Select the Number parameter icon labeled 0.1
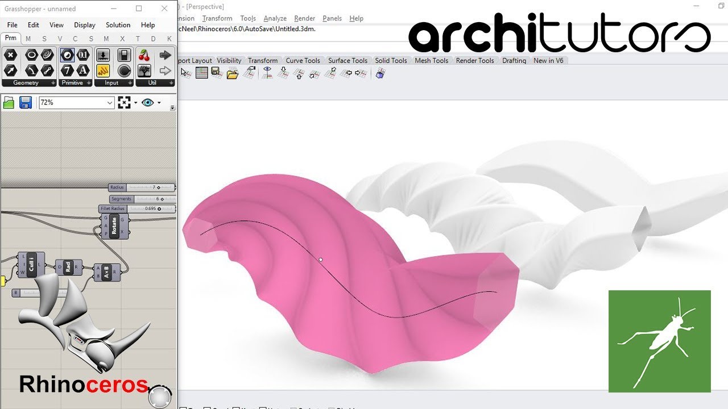Viewport: 728px width, 409px height. click(x=83, y=55)
